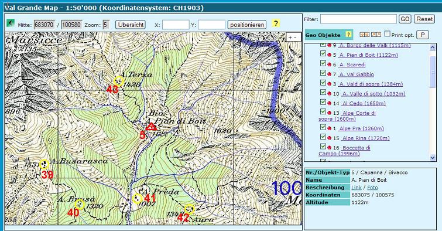The height and width of the screenshot is (231, 442).
Task: Uncheck the Al Cedo (1650m) checkbox
Action: [323, 102]
